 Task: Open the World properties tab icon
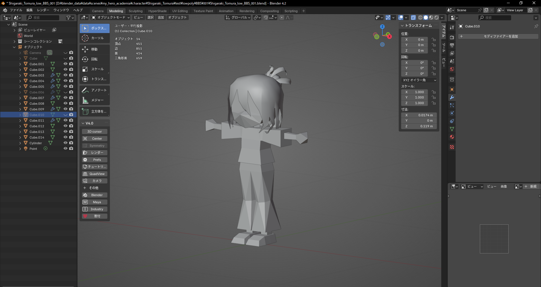[x=452, y=69]
